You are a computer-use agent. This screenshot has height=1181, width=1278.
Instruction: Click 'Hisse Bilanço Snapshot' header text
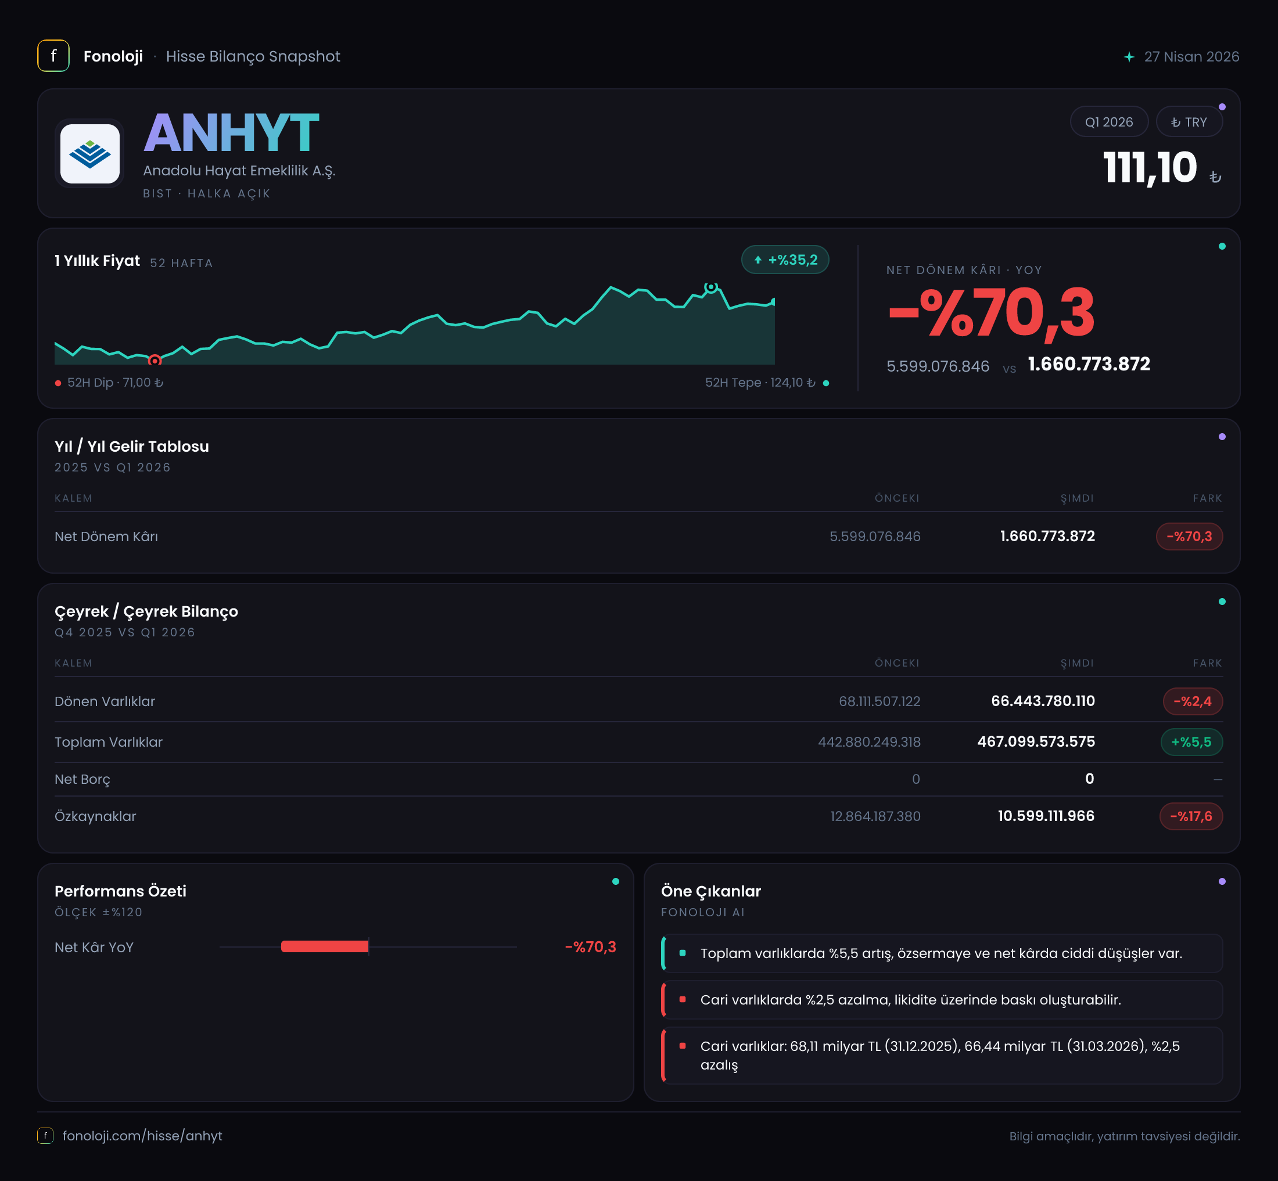tap(253, 56)
